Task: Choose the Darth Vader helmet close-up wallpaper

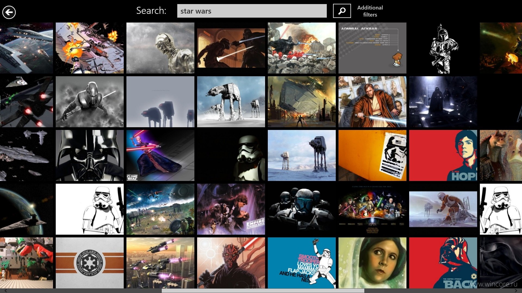Action: pyautogui.click(x=89, y=155)
